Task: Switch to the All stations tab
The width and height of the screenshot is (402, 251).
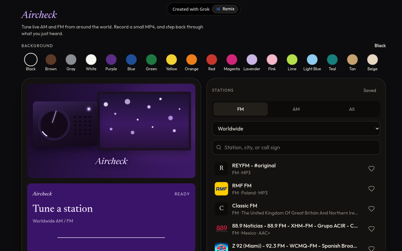Action: point(352,109)
